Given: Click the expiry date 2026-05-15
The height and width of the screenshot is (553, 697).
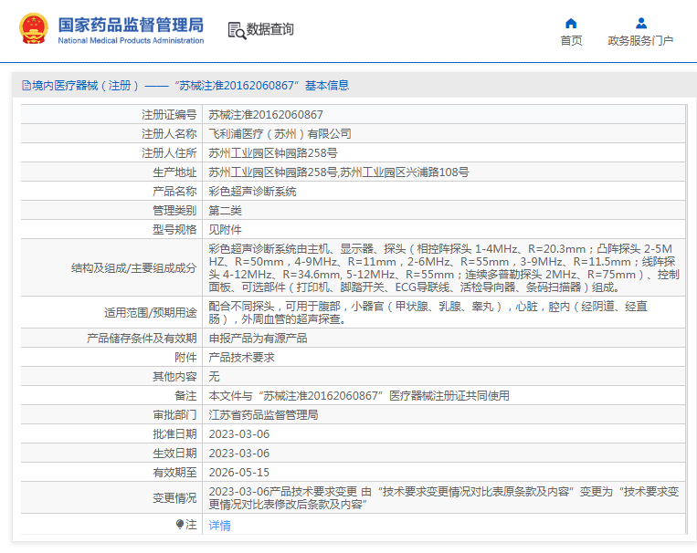Looking at the screenshot, I should (x=238, y=472).
